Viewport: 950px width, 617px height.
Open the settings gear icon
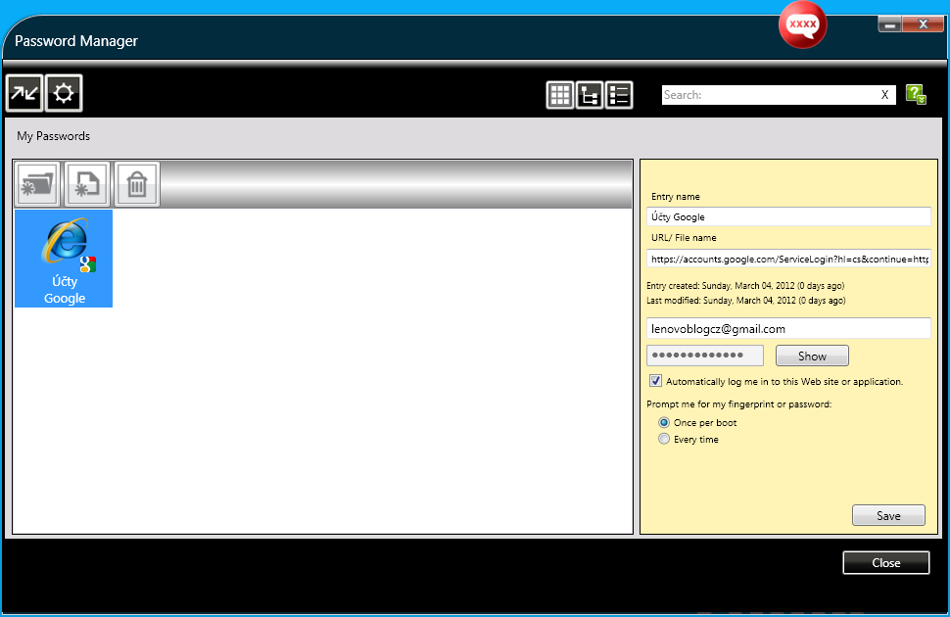pyautogui.click(x=65, y=94)
